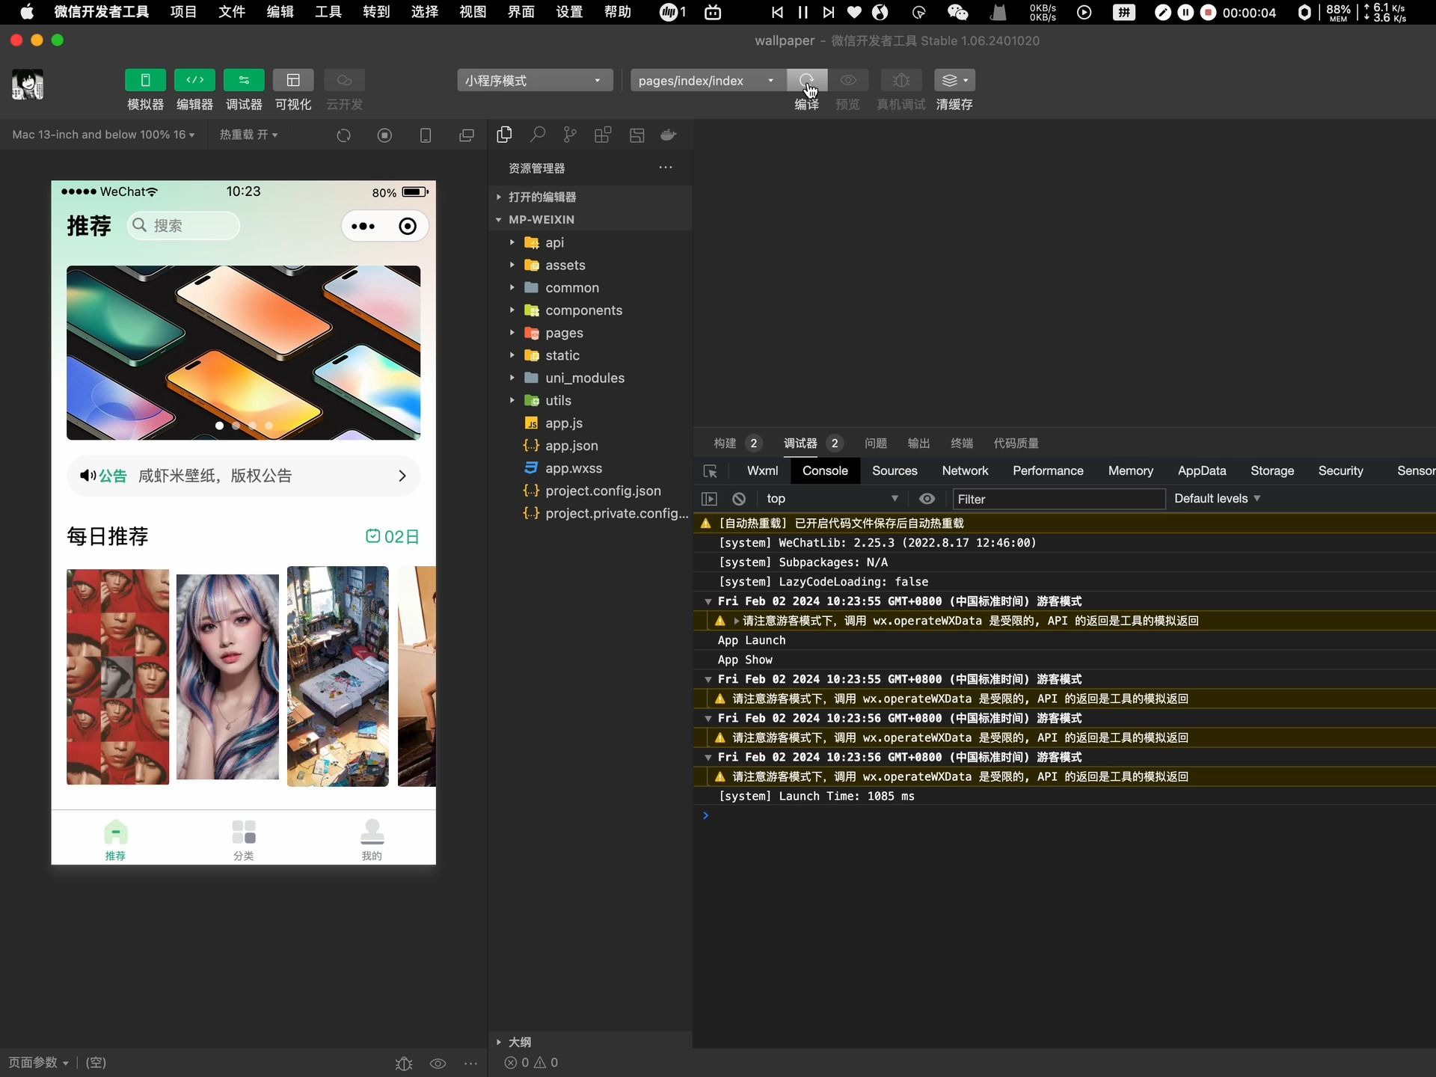Click the element inspect picker icon

click(711, 471)
